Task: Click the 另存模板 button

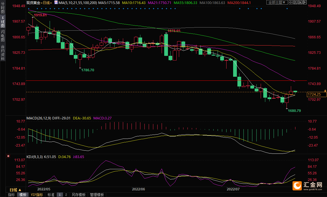Action: [x=79, y=195]
